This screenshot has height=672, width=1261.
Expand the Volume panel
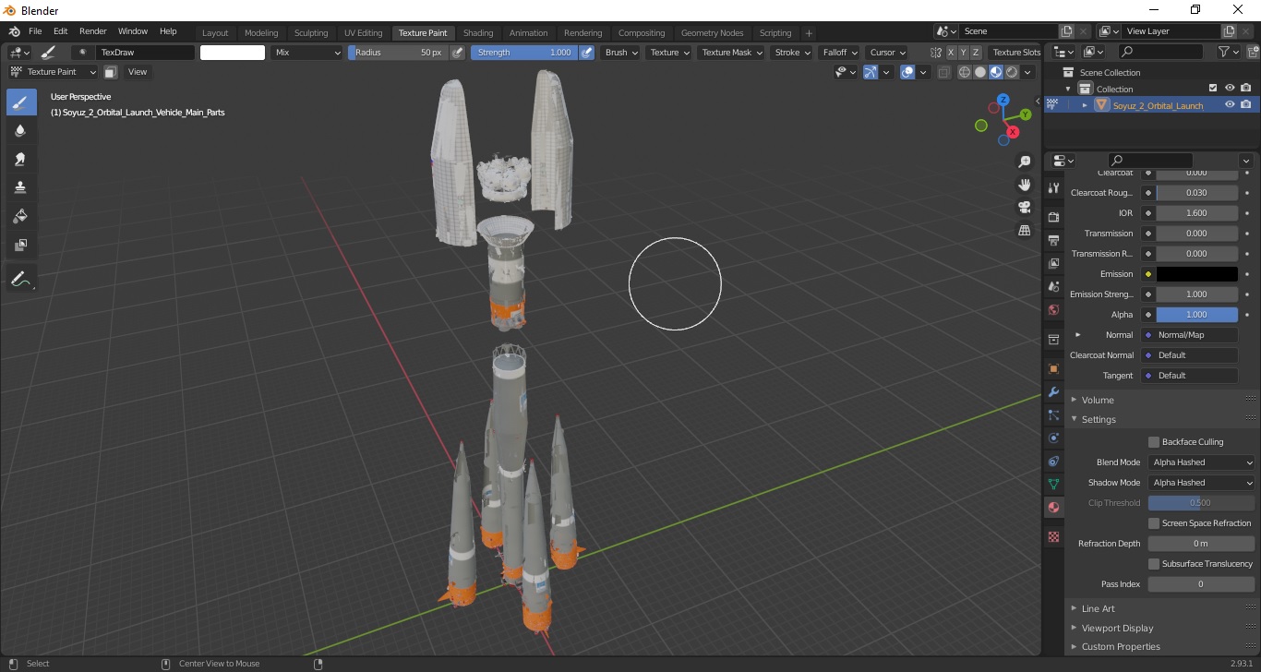click(x=1098, y=400)
